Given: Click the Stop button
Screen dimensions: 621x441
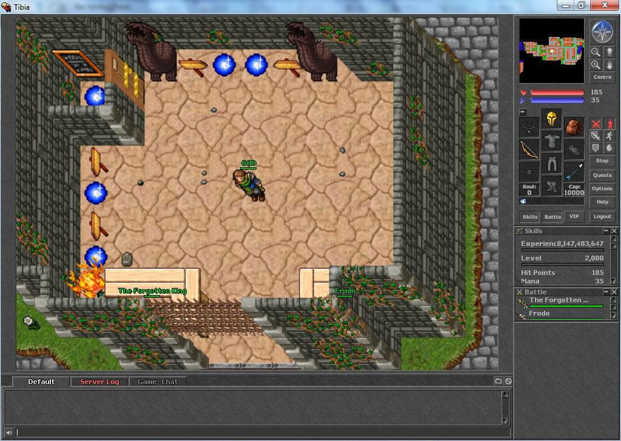Looking at the screenshot, I should click(x=602, y=161).
